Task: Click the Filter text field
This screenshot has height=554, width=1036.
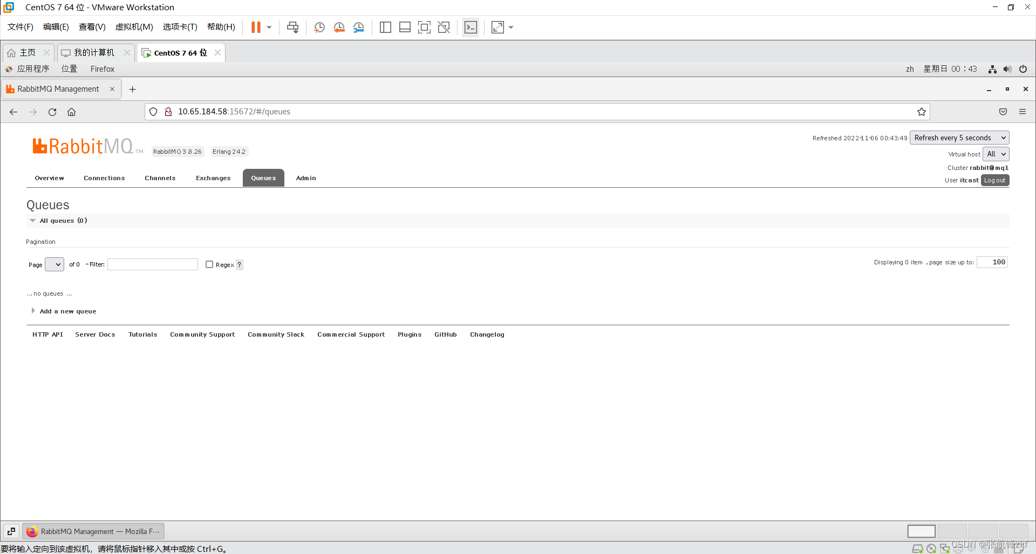Action: 153,264
